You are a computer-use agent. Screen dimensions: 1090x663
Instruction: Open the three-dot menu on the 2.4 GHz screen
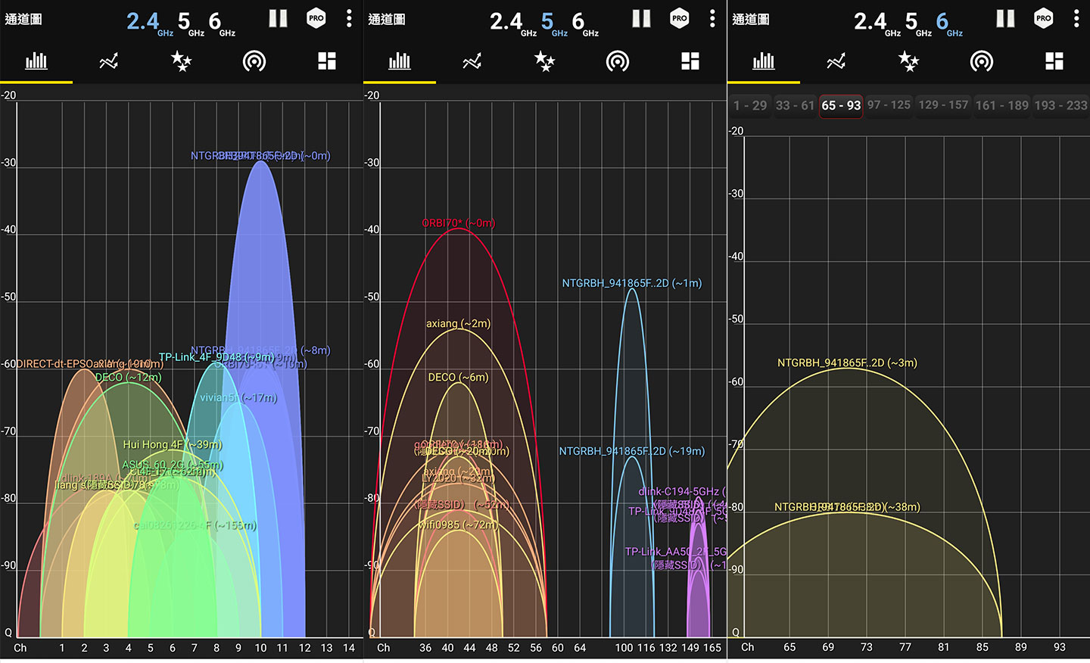point(349,19)
